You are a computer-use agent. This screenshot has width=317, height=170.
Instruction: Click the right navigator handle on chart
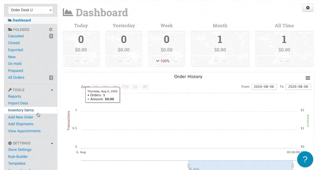(x=293, y=165)
